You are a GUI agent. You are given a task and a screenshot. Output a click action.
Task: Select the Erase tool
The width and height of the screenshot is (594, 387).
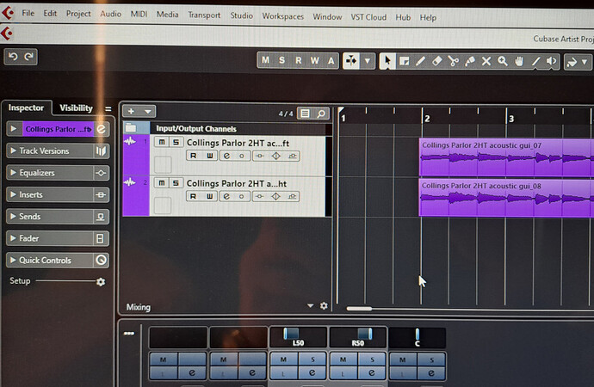(436, 61)
